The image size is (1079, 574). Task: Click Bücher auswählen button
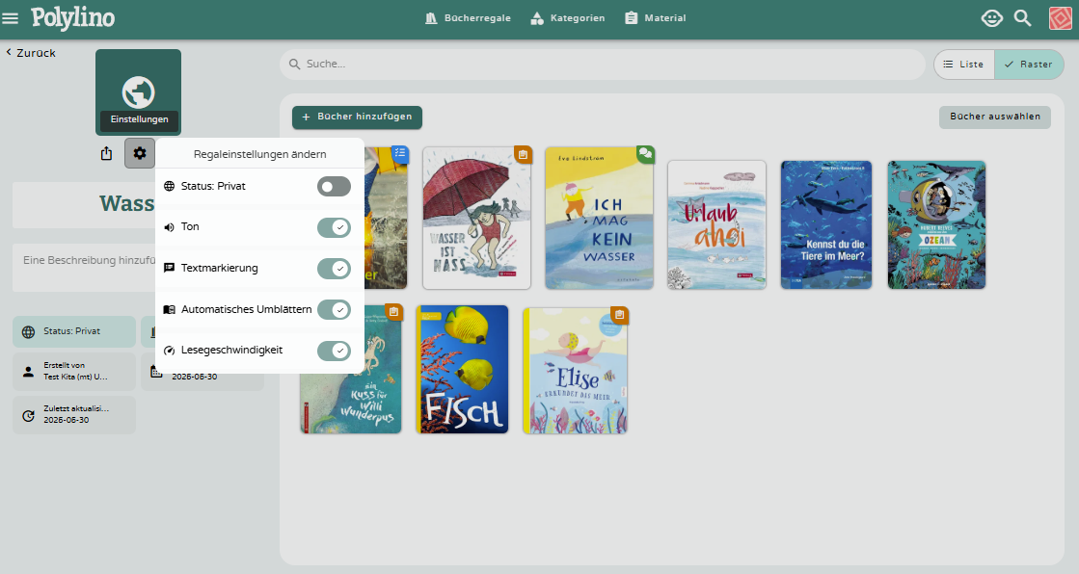click(x=995, y=117)
